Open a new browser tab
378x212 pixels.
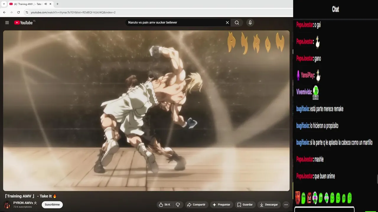click(57, 4)
